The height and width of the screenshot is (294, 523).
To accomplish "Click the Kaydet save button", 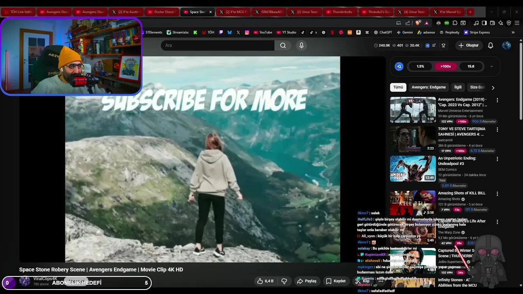I will point(335,281).
